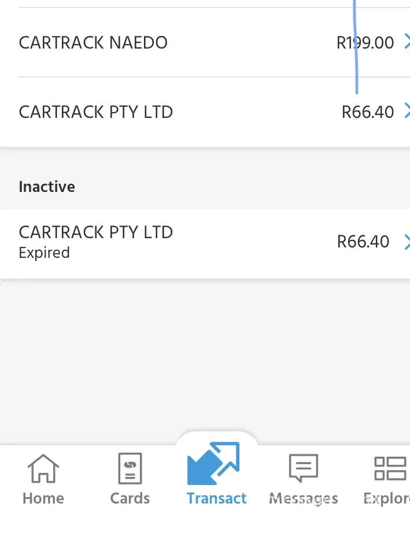Tap the Explore grid icon
Screen dimensions: 410x533
[390, 468]
